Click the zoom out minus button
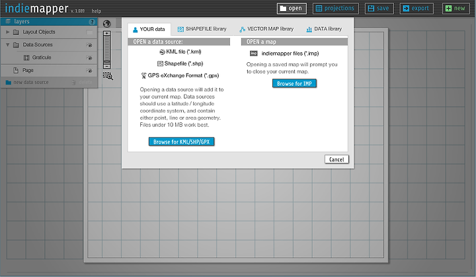The height and width of the screenshot is (277, 476). [x=107, y=66]
